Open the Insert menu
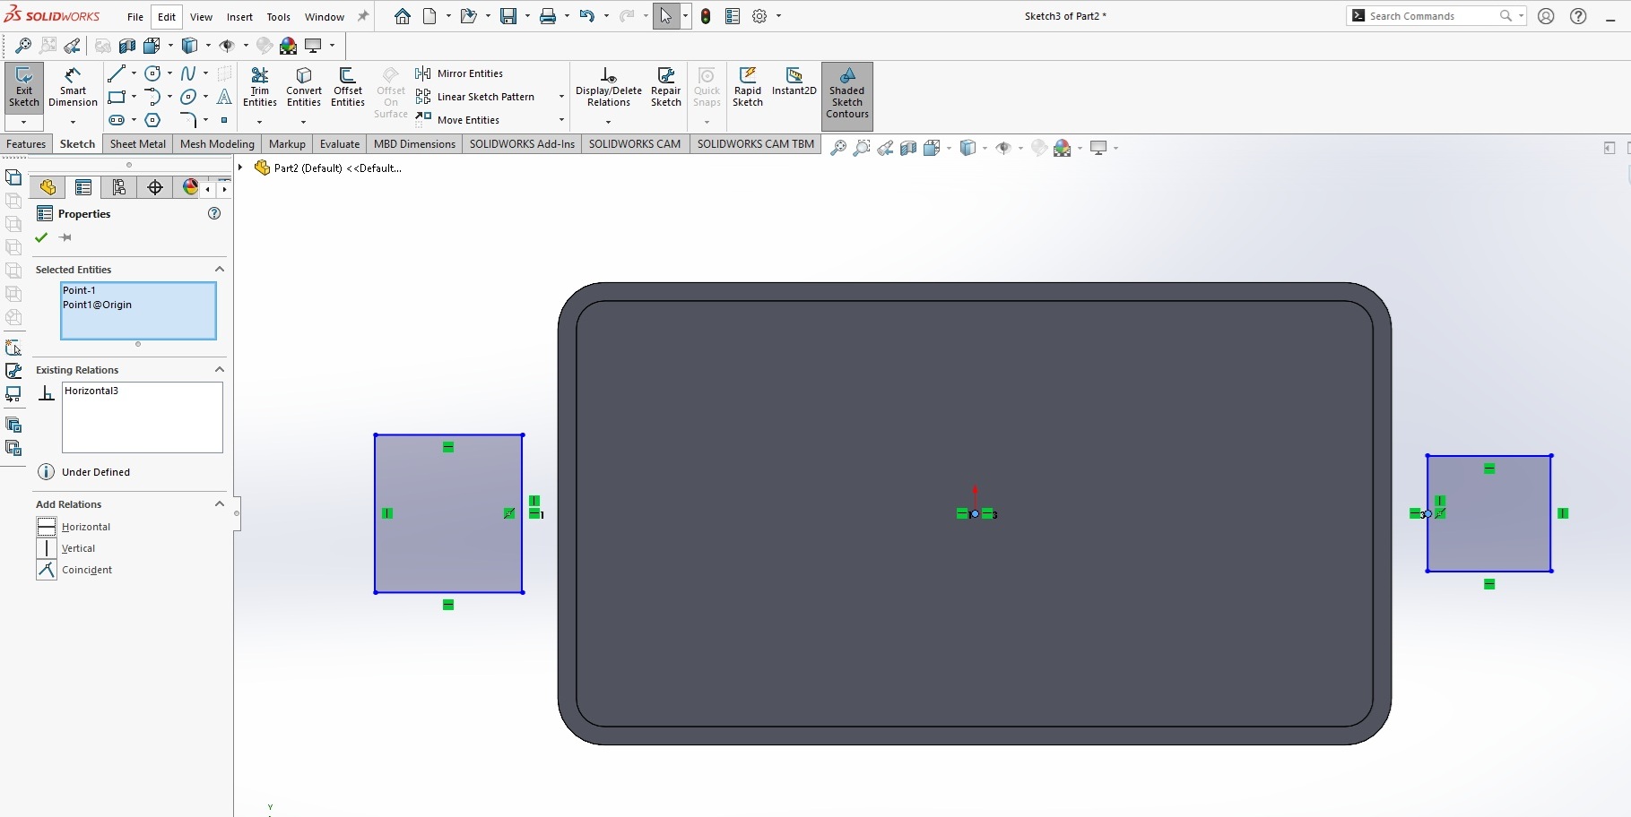The height and width of the screenshot is (817, 1631). tap(239, 17)
